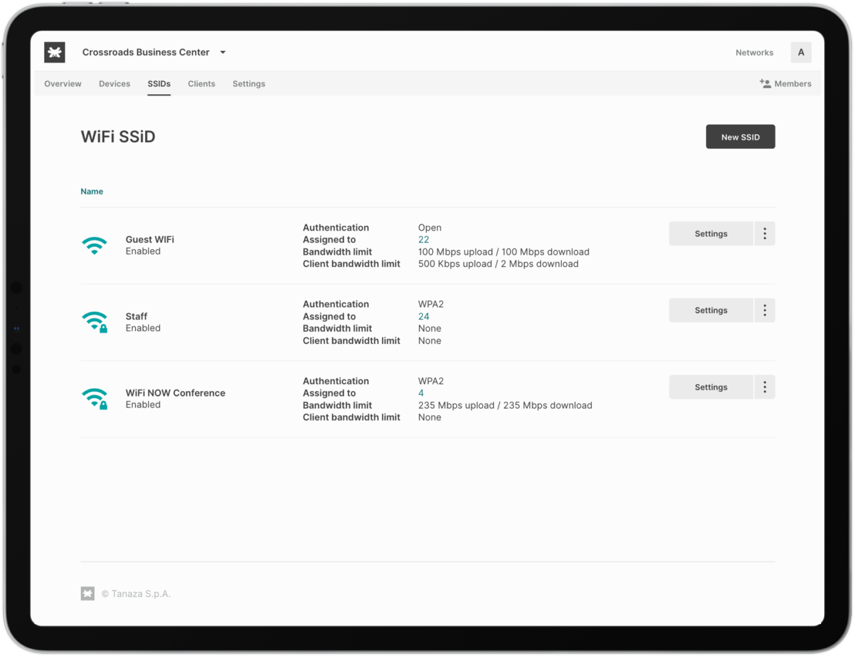Expand the Crossroads Business Center network selector

pos(222,52)
